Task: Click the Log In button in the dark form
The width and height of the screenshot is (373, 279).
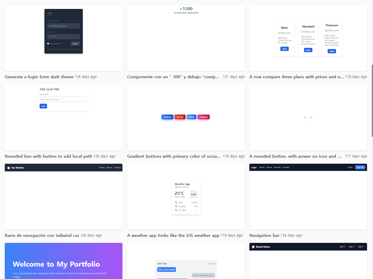Action: 75,44
